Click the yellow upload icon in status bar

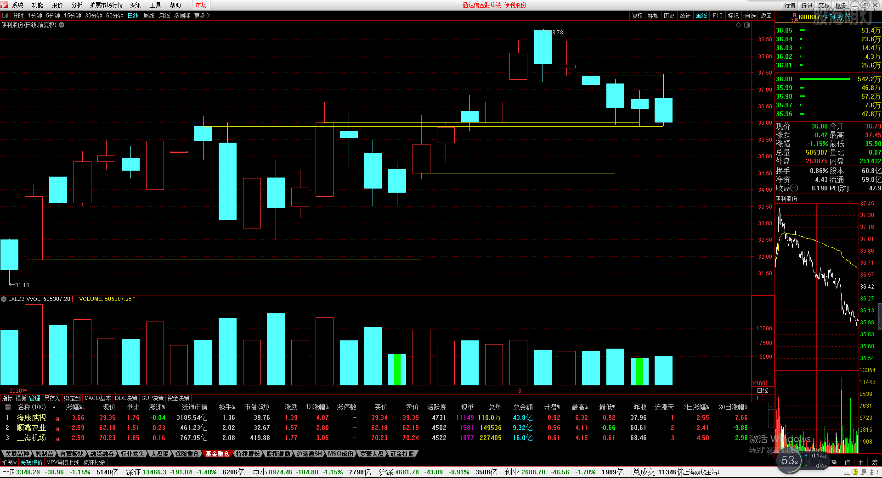[x=855, y=472]
